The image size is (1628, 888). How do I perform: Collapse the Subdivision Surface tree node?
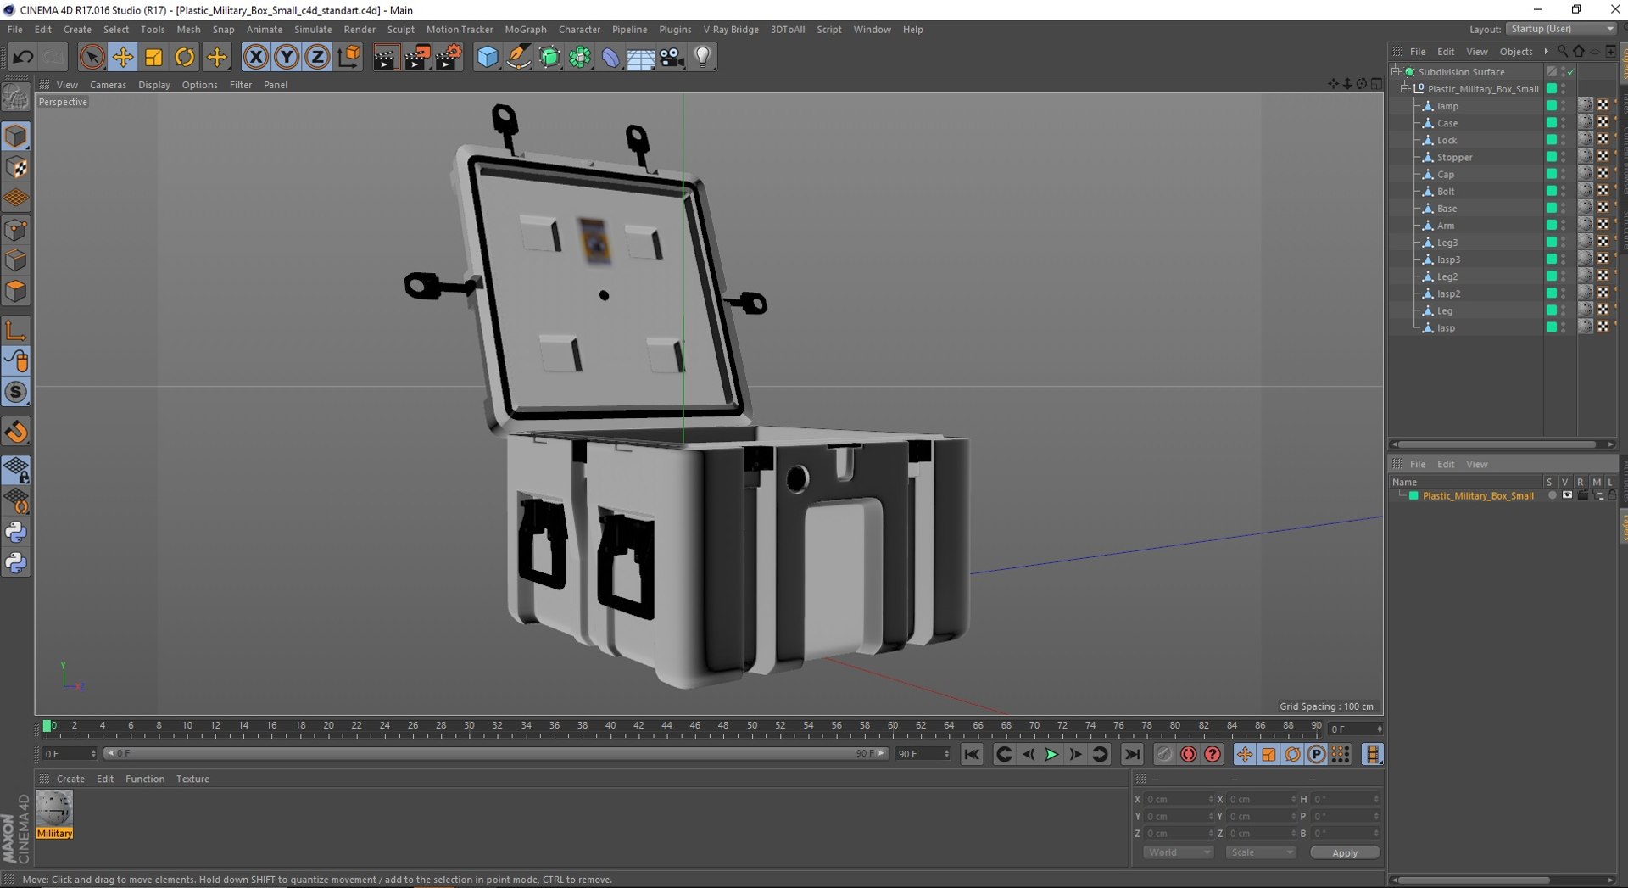coord(1396,72)
